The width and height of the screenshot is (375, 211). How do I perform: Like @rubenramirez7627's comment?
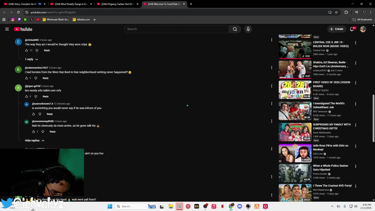click(26, 78)
